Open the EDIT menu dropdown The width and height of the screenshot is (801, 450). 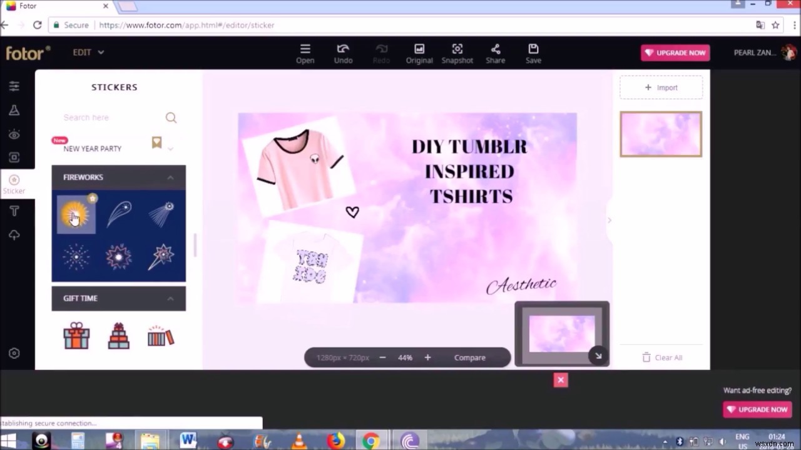[x=88, y=52]
